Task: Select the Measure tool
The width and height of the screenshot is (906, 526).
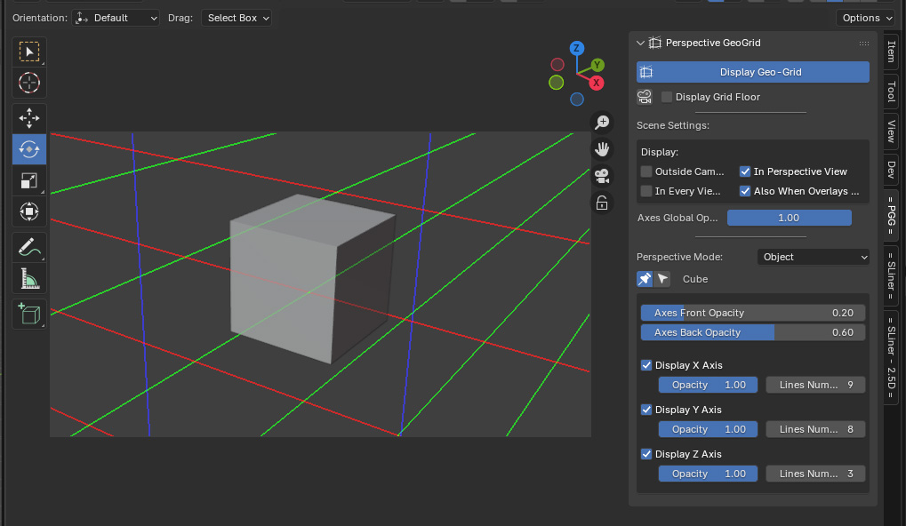Action: (x=29, y=280)
